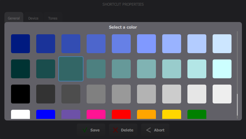Choose the purple swatch
This screenshot has width=246, height=139.
coord(71,114)
